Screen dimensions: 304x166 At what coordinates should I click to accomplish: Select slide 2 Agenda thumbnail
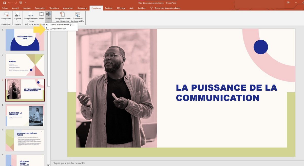tap(25, 65)
